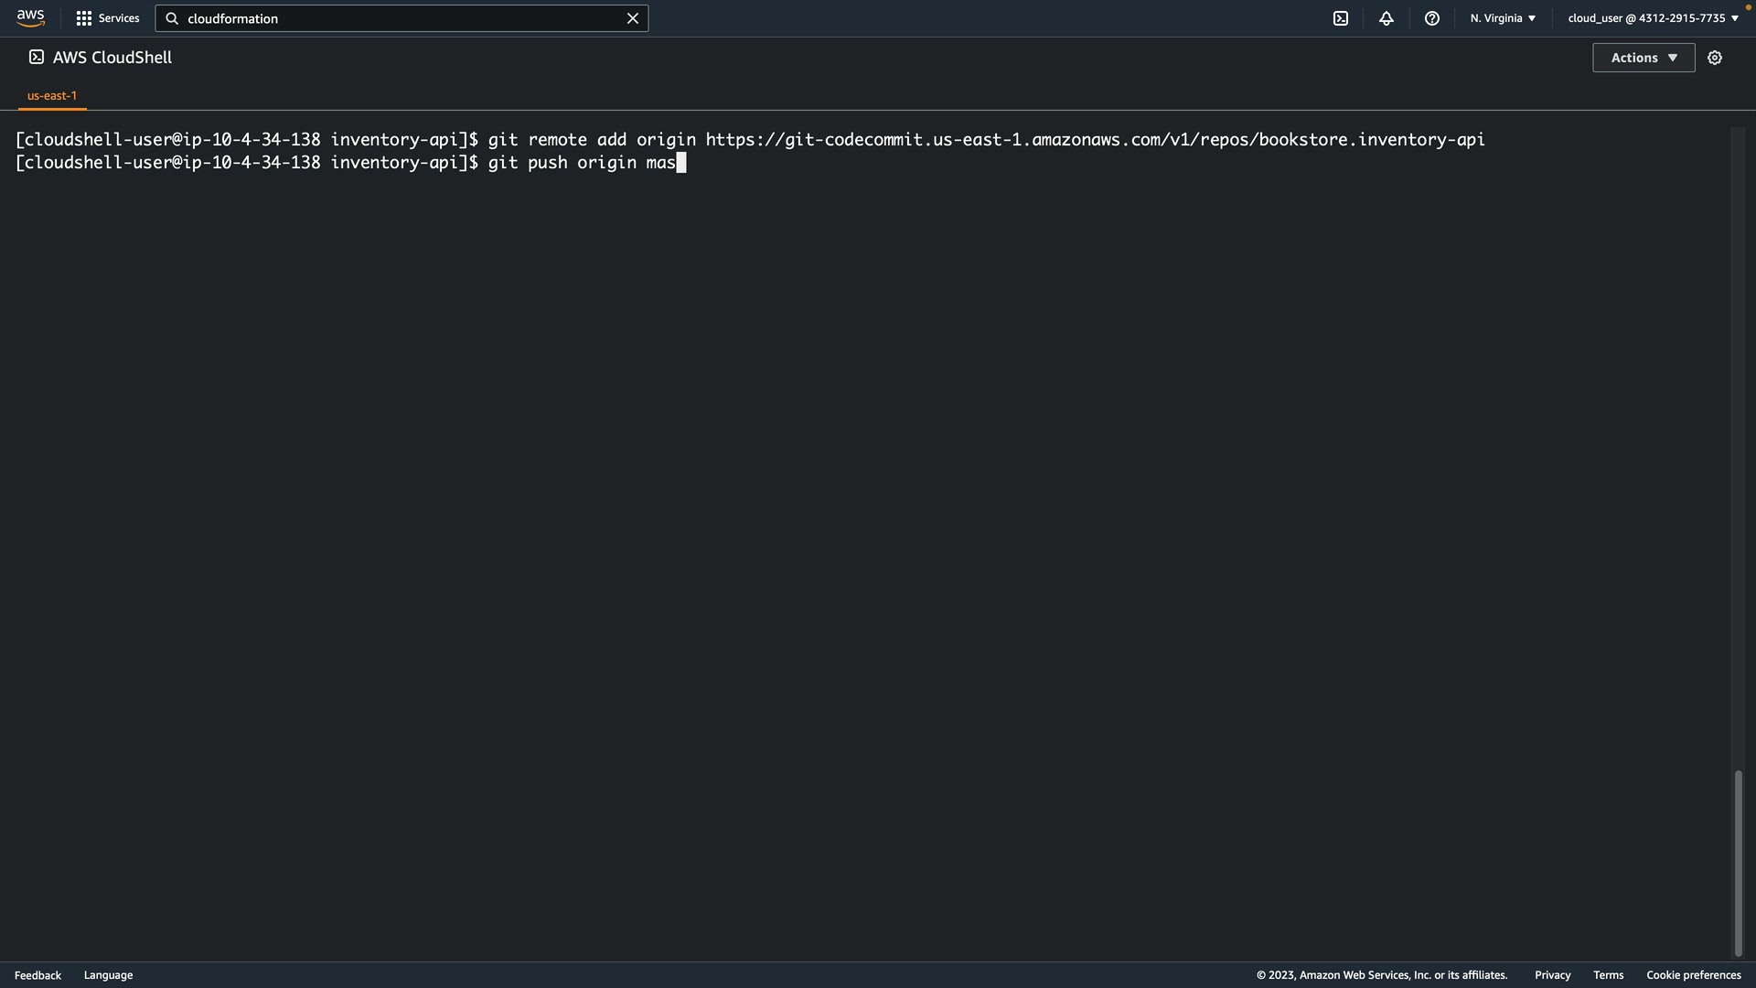Expand the cloud_user account menu
1756x988 pixels.
tap(1653, 18)
